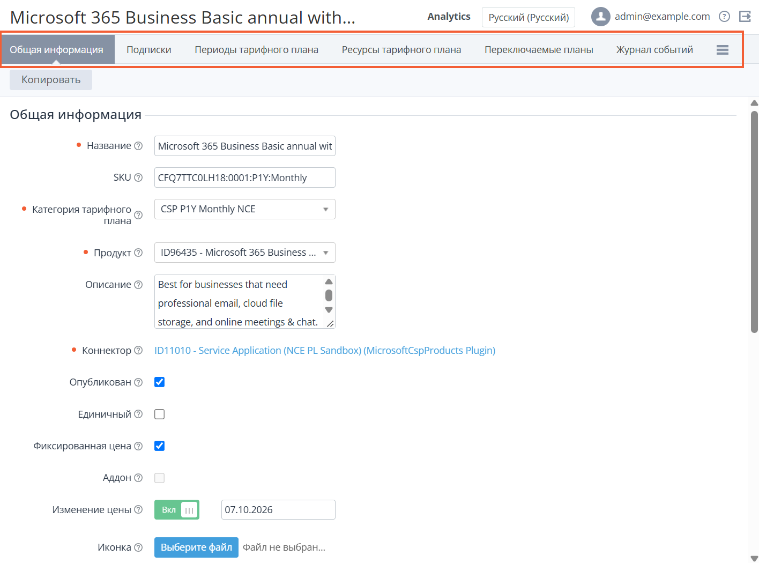Viewport: 759px width, 563px height.
Task: Click the Название input field
Action: tap(245, 146)
